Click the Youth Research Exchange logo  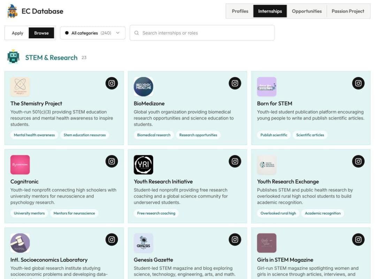coord(267,165)
